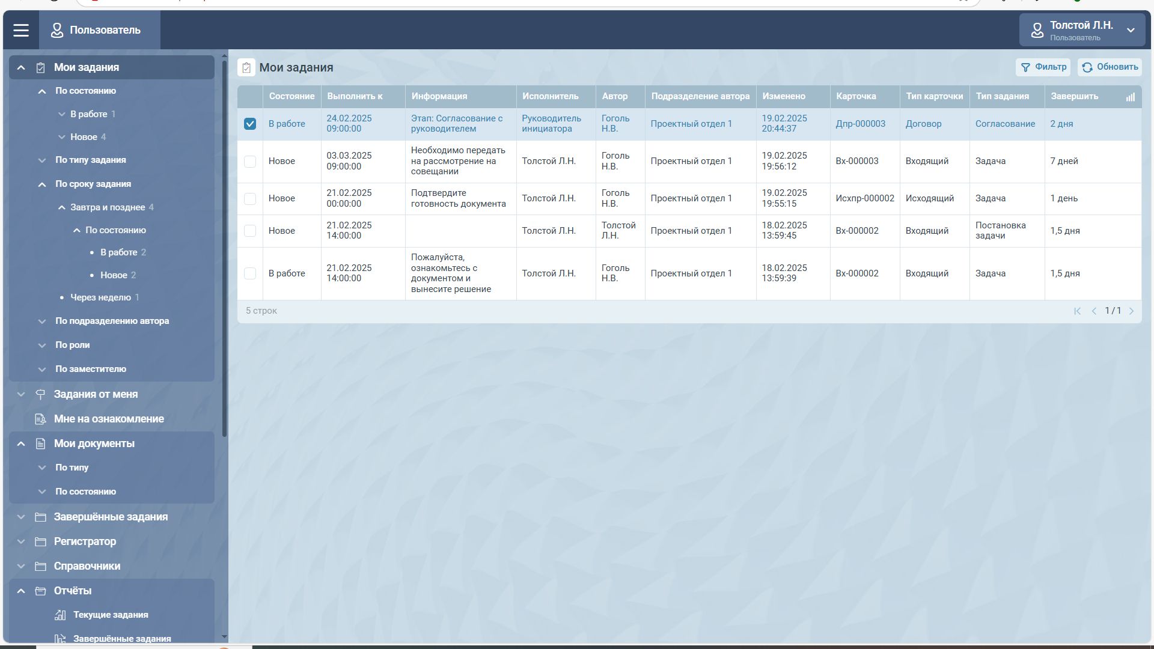
Task: Click the Filter funnel button
Action: (1043, 67)
